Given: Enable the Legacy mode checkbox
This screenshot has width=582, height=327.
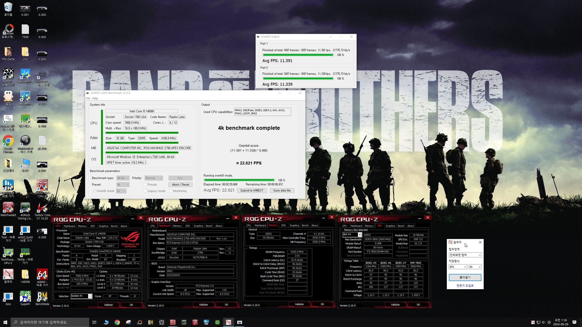Looking at the screenshot, I should (x=145, y=191).
